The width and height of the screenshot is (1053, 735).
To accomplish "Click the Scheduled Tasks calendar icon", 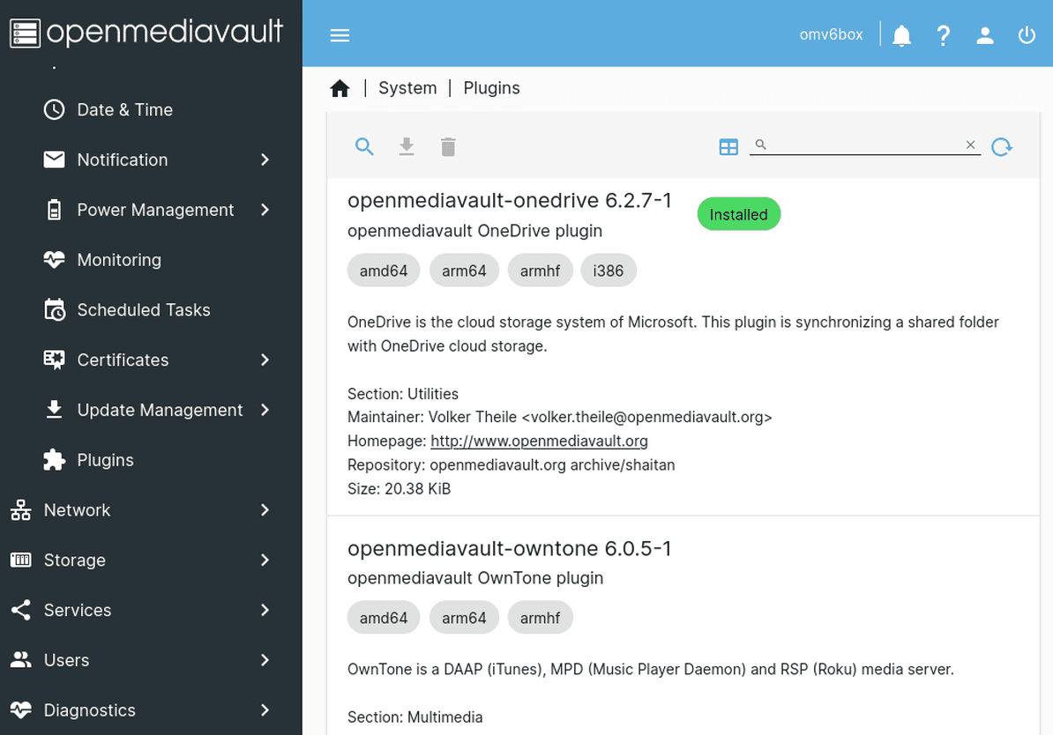I will tap(55, 309).
